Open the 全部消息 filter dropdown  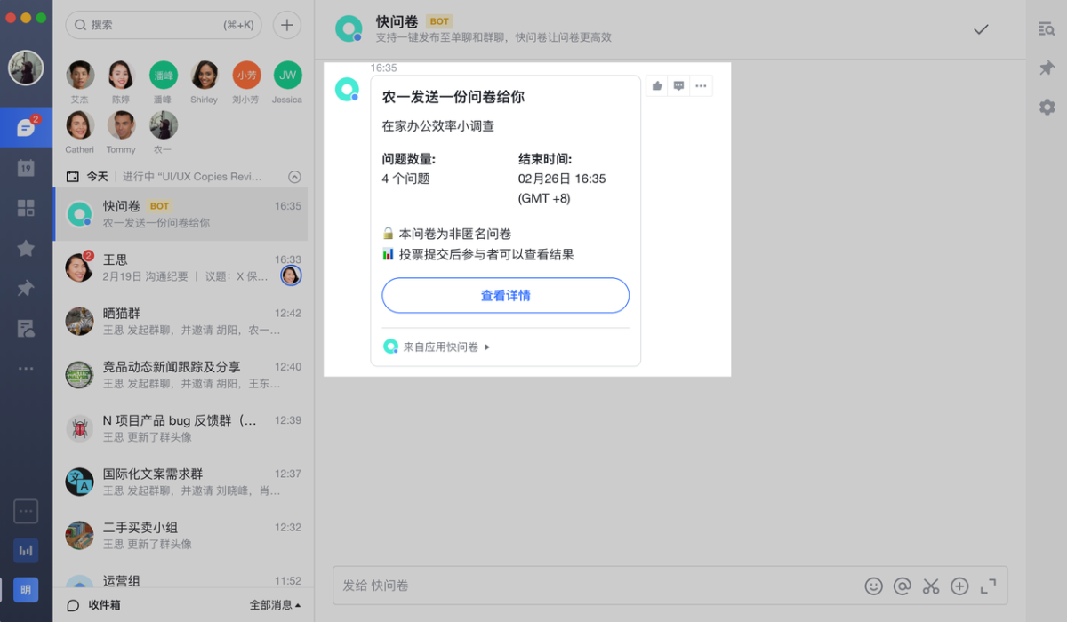coord(275,605)
